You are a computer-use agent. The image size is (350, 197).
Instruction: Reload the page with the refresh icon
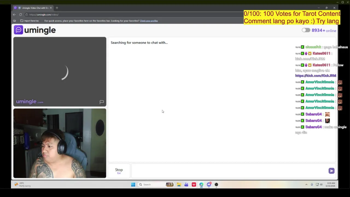tap(21, 15)
